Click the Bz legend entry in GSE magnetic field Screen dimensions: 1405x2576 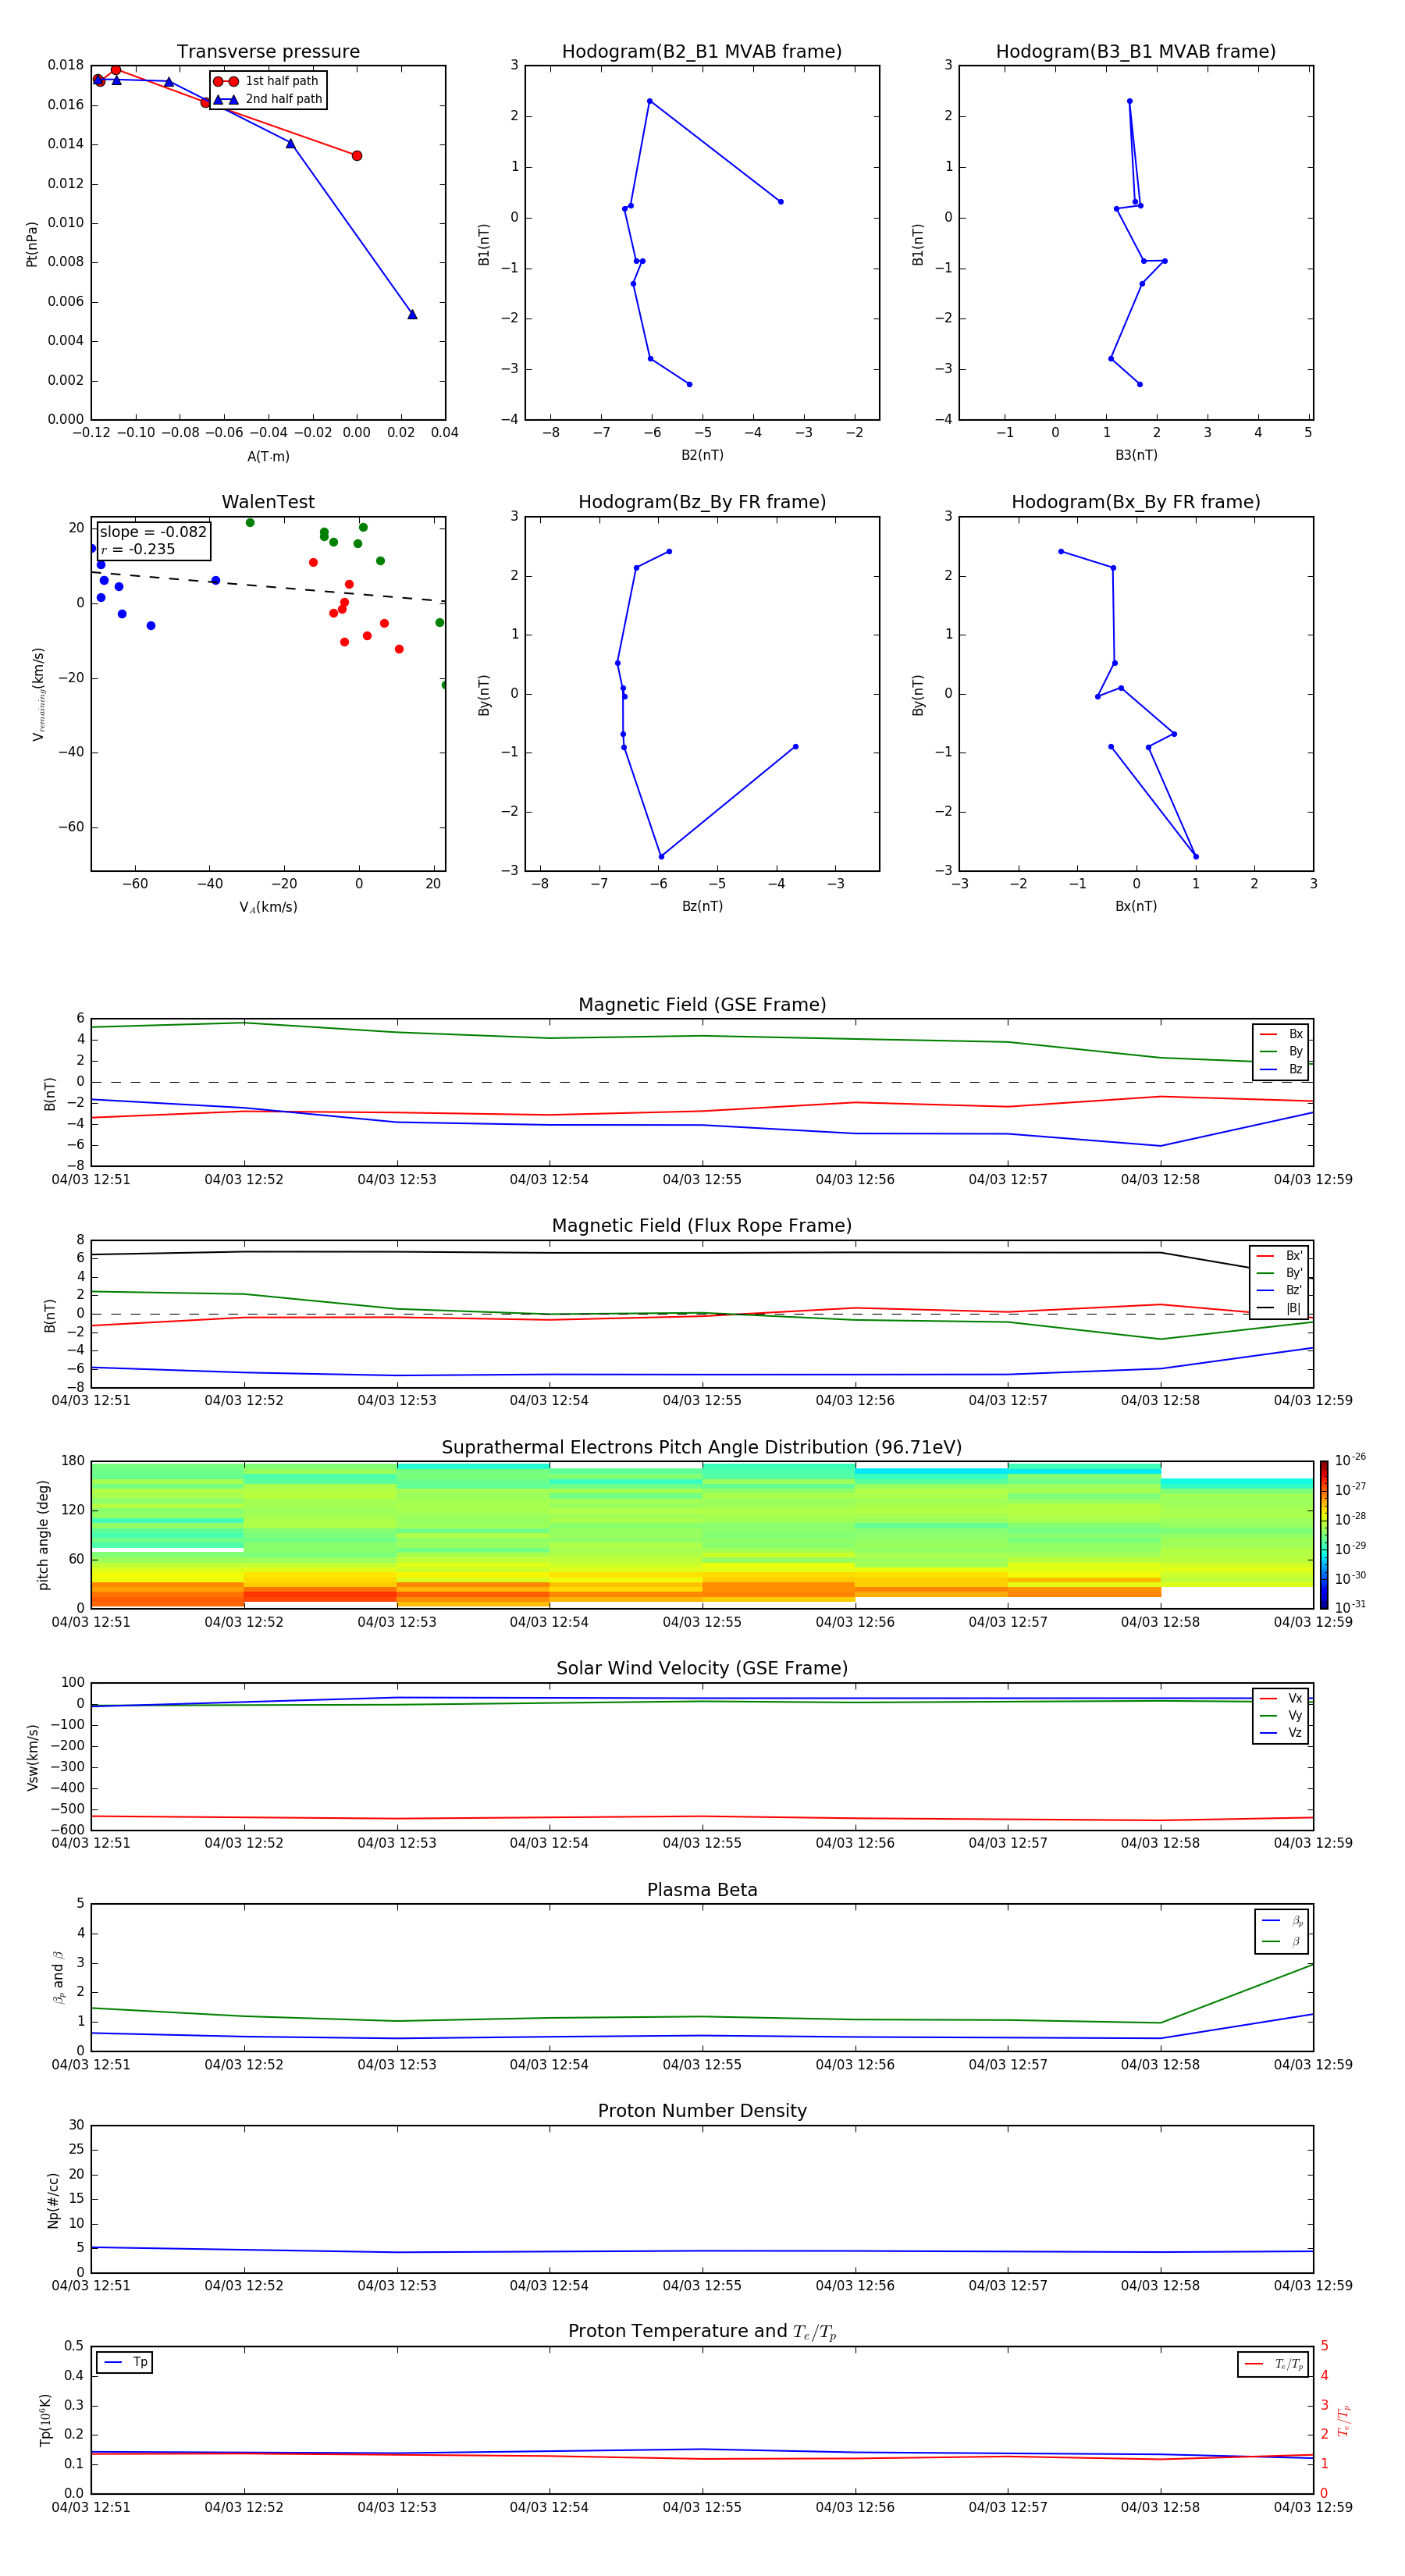coord(1281,1069)
